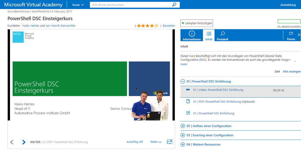The image size is (301, 153).
Task: Click the video camera icon for lesson 01
Action: click(188, 90)
